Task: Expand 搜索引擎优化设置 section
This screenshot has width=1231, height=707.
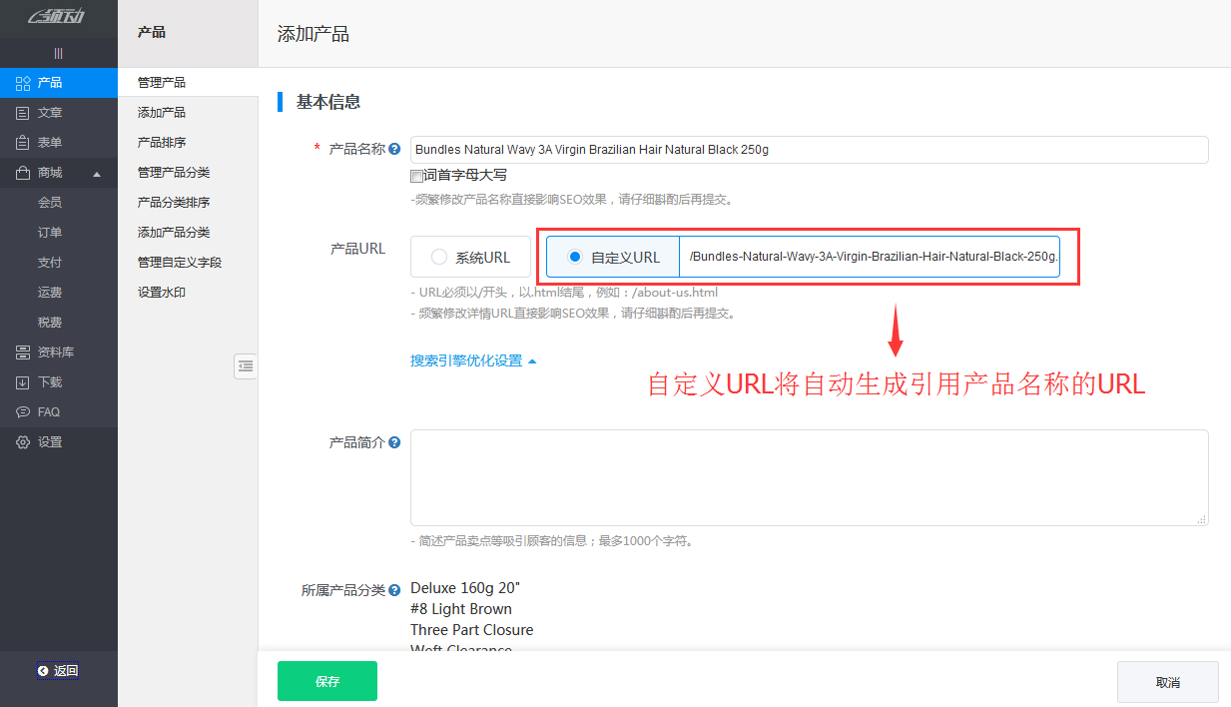Action: coord(473,361)
